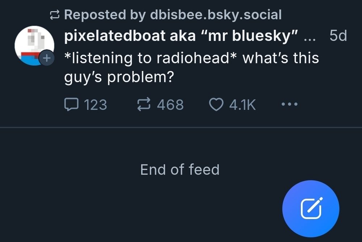The width and height of the screenshot is (362, 242).
Task: Open the post about listening to radiohead
Action: (x=192, y=58)
